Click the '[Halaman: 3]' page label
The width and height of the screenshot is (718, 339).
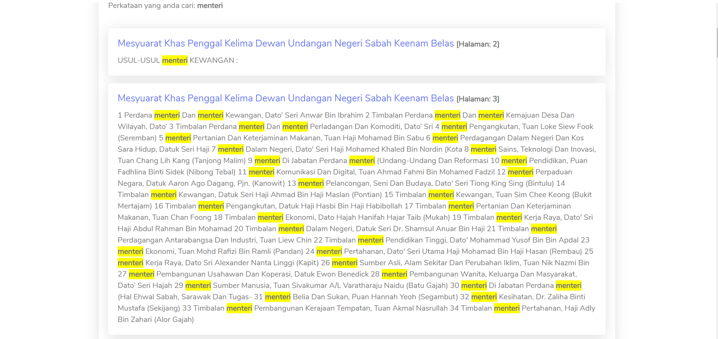tap(477, 99)
